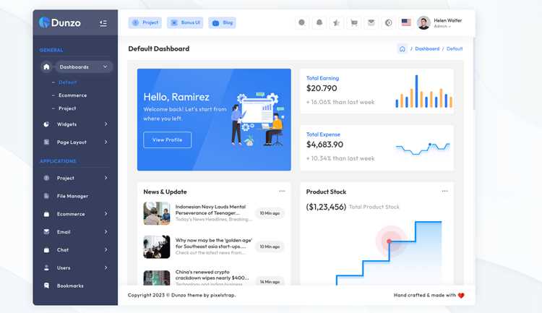Click the search icon in header
542x313 pixels.
click(x=302, y=23)
